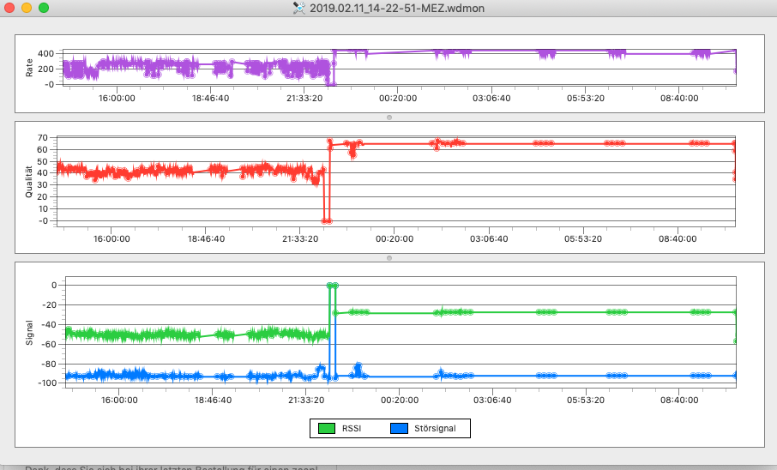The height and width of the screenshot is (470, 777).
Task: Click the Qualität axis label
Action: 30,181
